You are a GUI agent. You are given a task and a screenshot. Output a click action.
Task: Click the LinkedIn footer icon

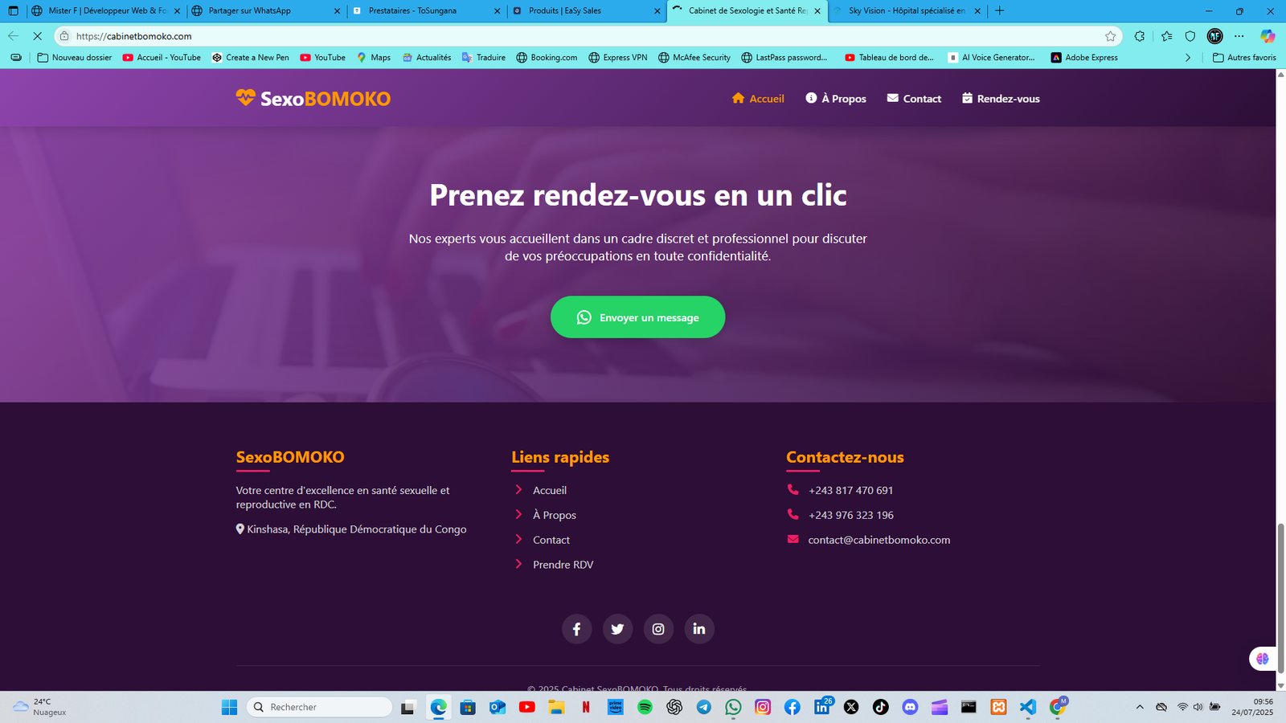[x=699, y=629]
